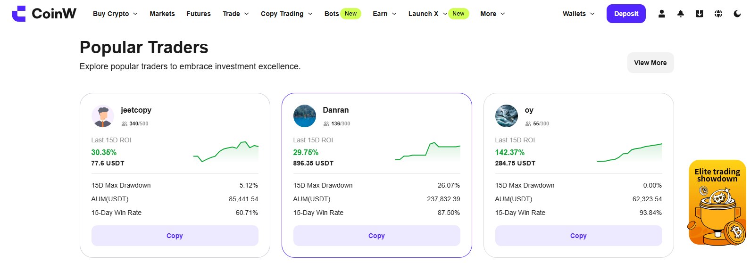Open the Wallets dropdown
Viewport: 750px width, 263px height.
coord(578,14)
